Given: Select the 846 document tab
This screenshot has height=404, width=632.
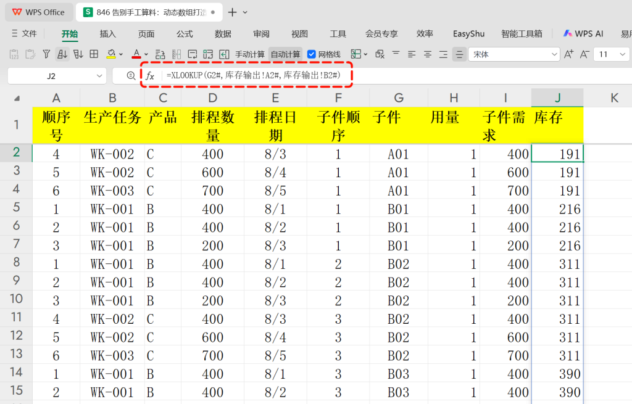Looking at the screenshot, I should (149, 12).
